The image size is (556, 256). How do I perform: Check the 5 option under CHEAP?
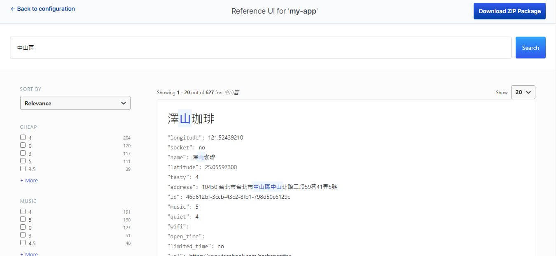[23, 161]
